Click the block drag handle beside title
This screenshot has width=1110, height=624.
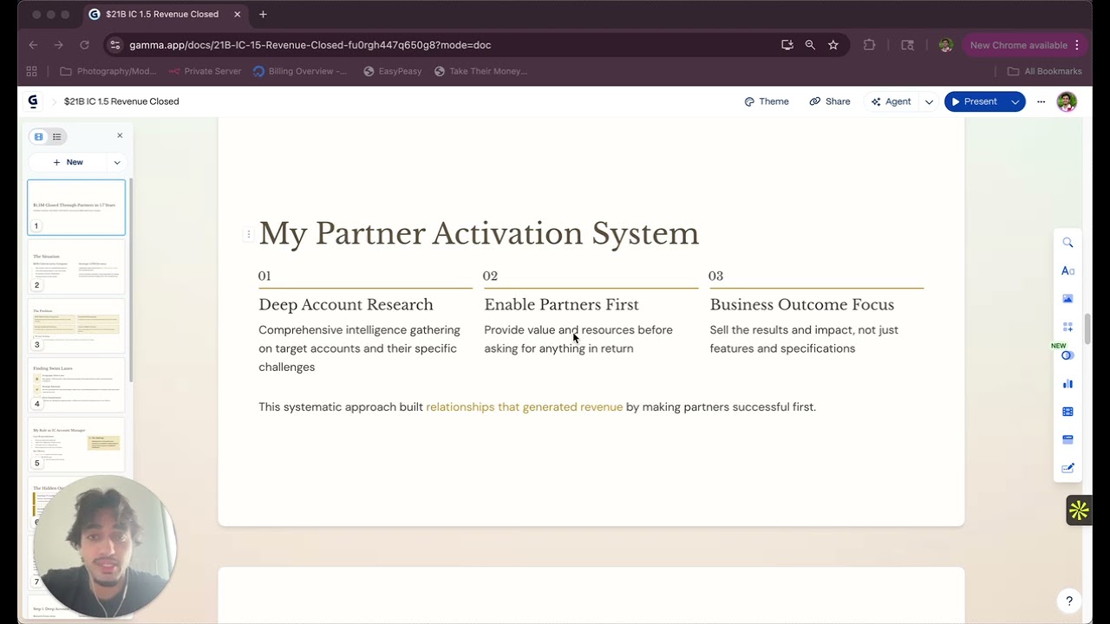248,234
